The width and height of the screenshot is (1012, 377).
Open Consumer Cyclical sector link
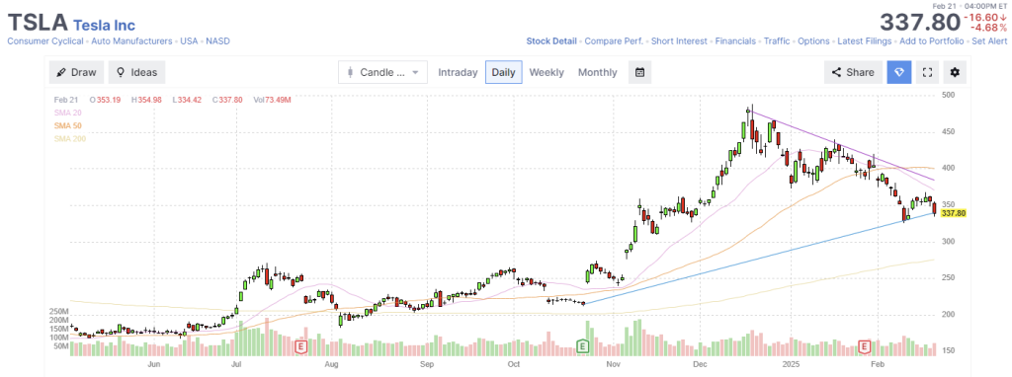click(x=45, y=41)
